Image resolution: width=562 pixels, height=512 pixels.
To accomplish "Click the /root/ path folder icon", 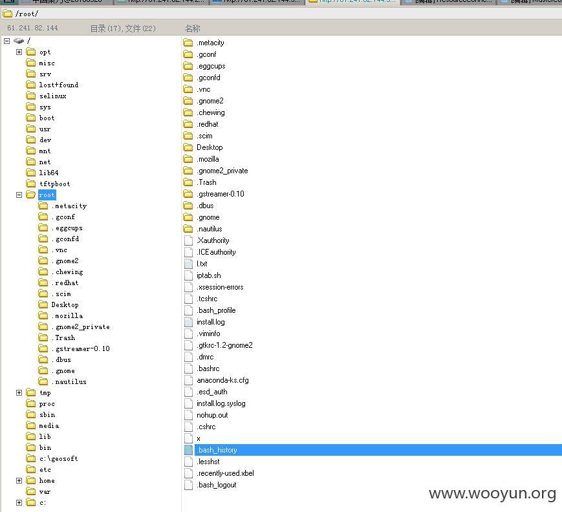I will (x=8, y=14).
